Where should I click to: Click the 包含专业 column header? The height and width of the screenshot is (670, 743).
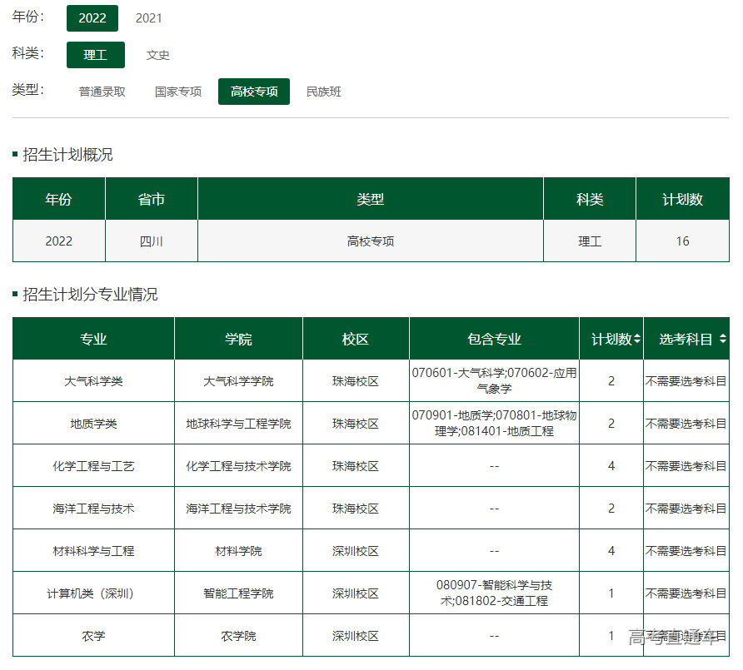(494, 339)
